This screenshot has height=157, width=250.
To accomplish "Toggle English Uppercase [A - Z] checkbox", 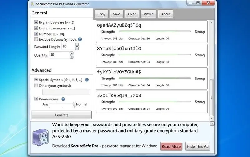I will pos(36,22).
